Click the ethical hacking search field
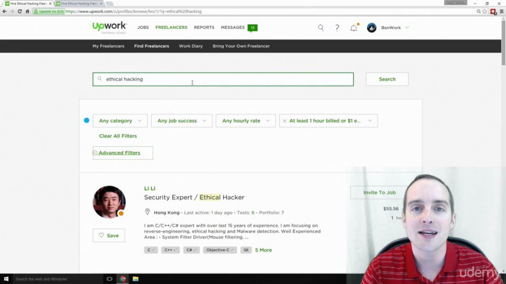Image resolution: width=506 pixels, height=284 pixels. [x=223, y=79]
